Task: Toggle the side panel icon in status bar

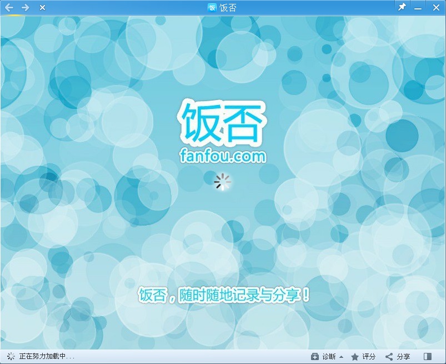Action: coord(428,357)
